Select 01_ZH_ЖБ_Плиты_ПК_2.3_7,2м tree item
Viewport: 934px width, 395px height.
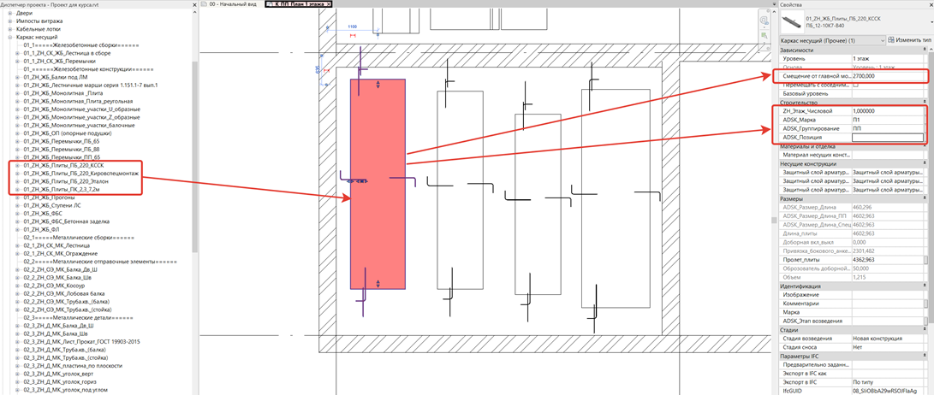click(x=62, y=189)
